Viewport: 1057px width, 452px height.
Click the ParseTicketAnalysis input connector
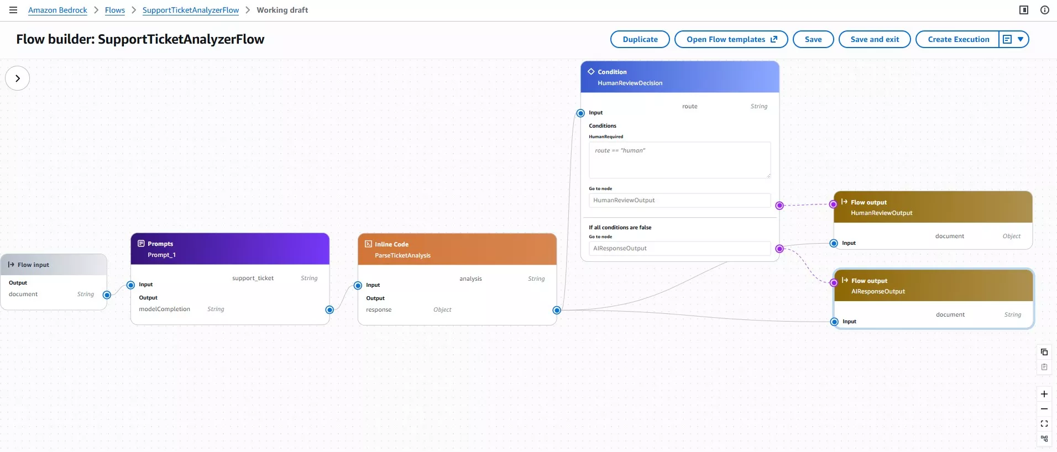pyautogui.click(x=358, y=286)
